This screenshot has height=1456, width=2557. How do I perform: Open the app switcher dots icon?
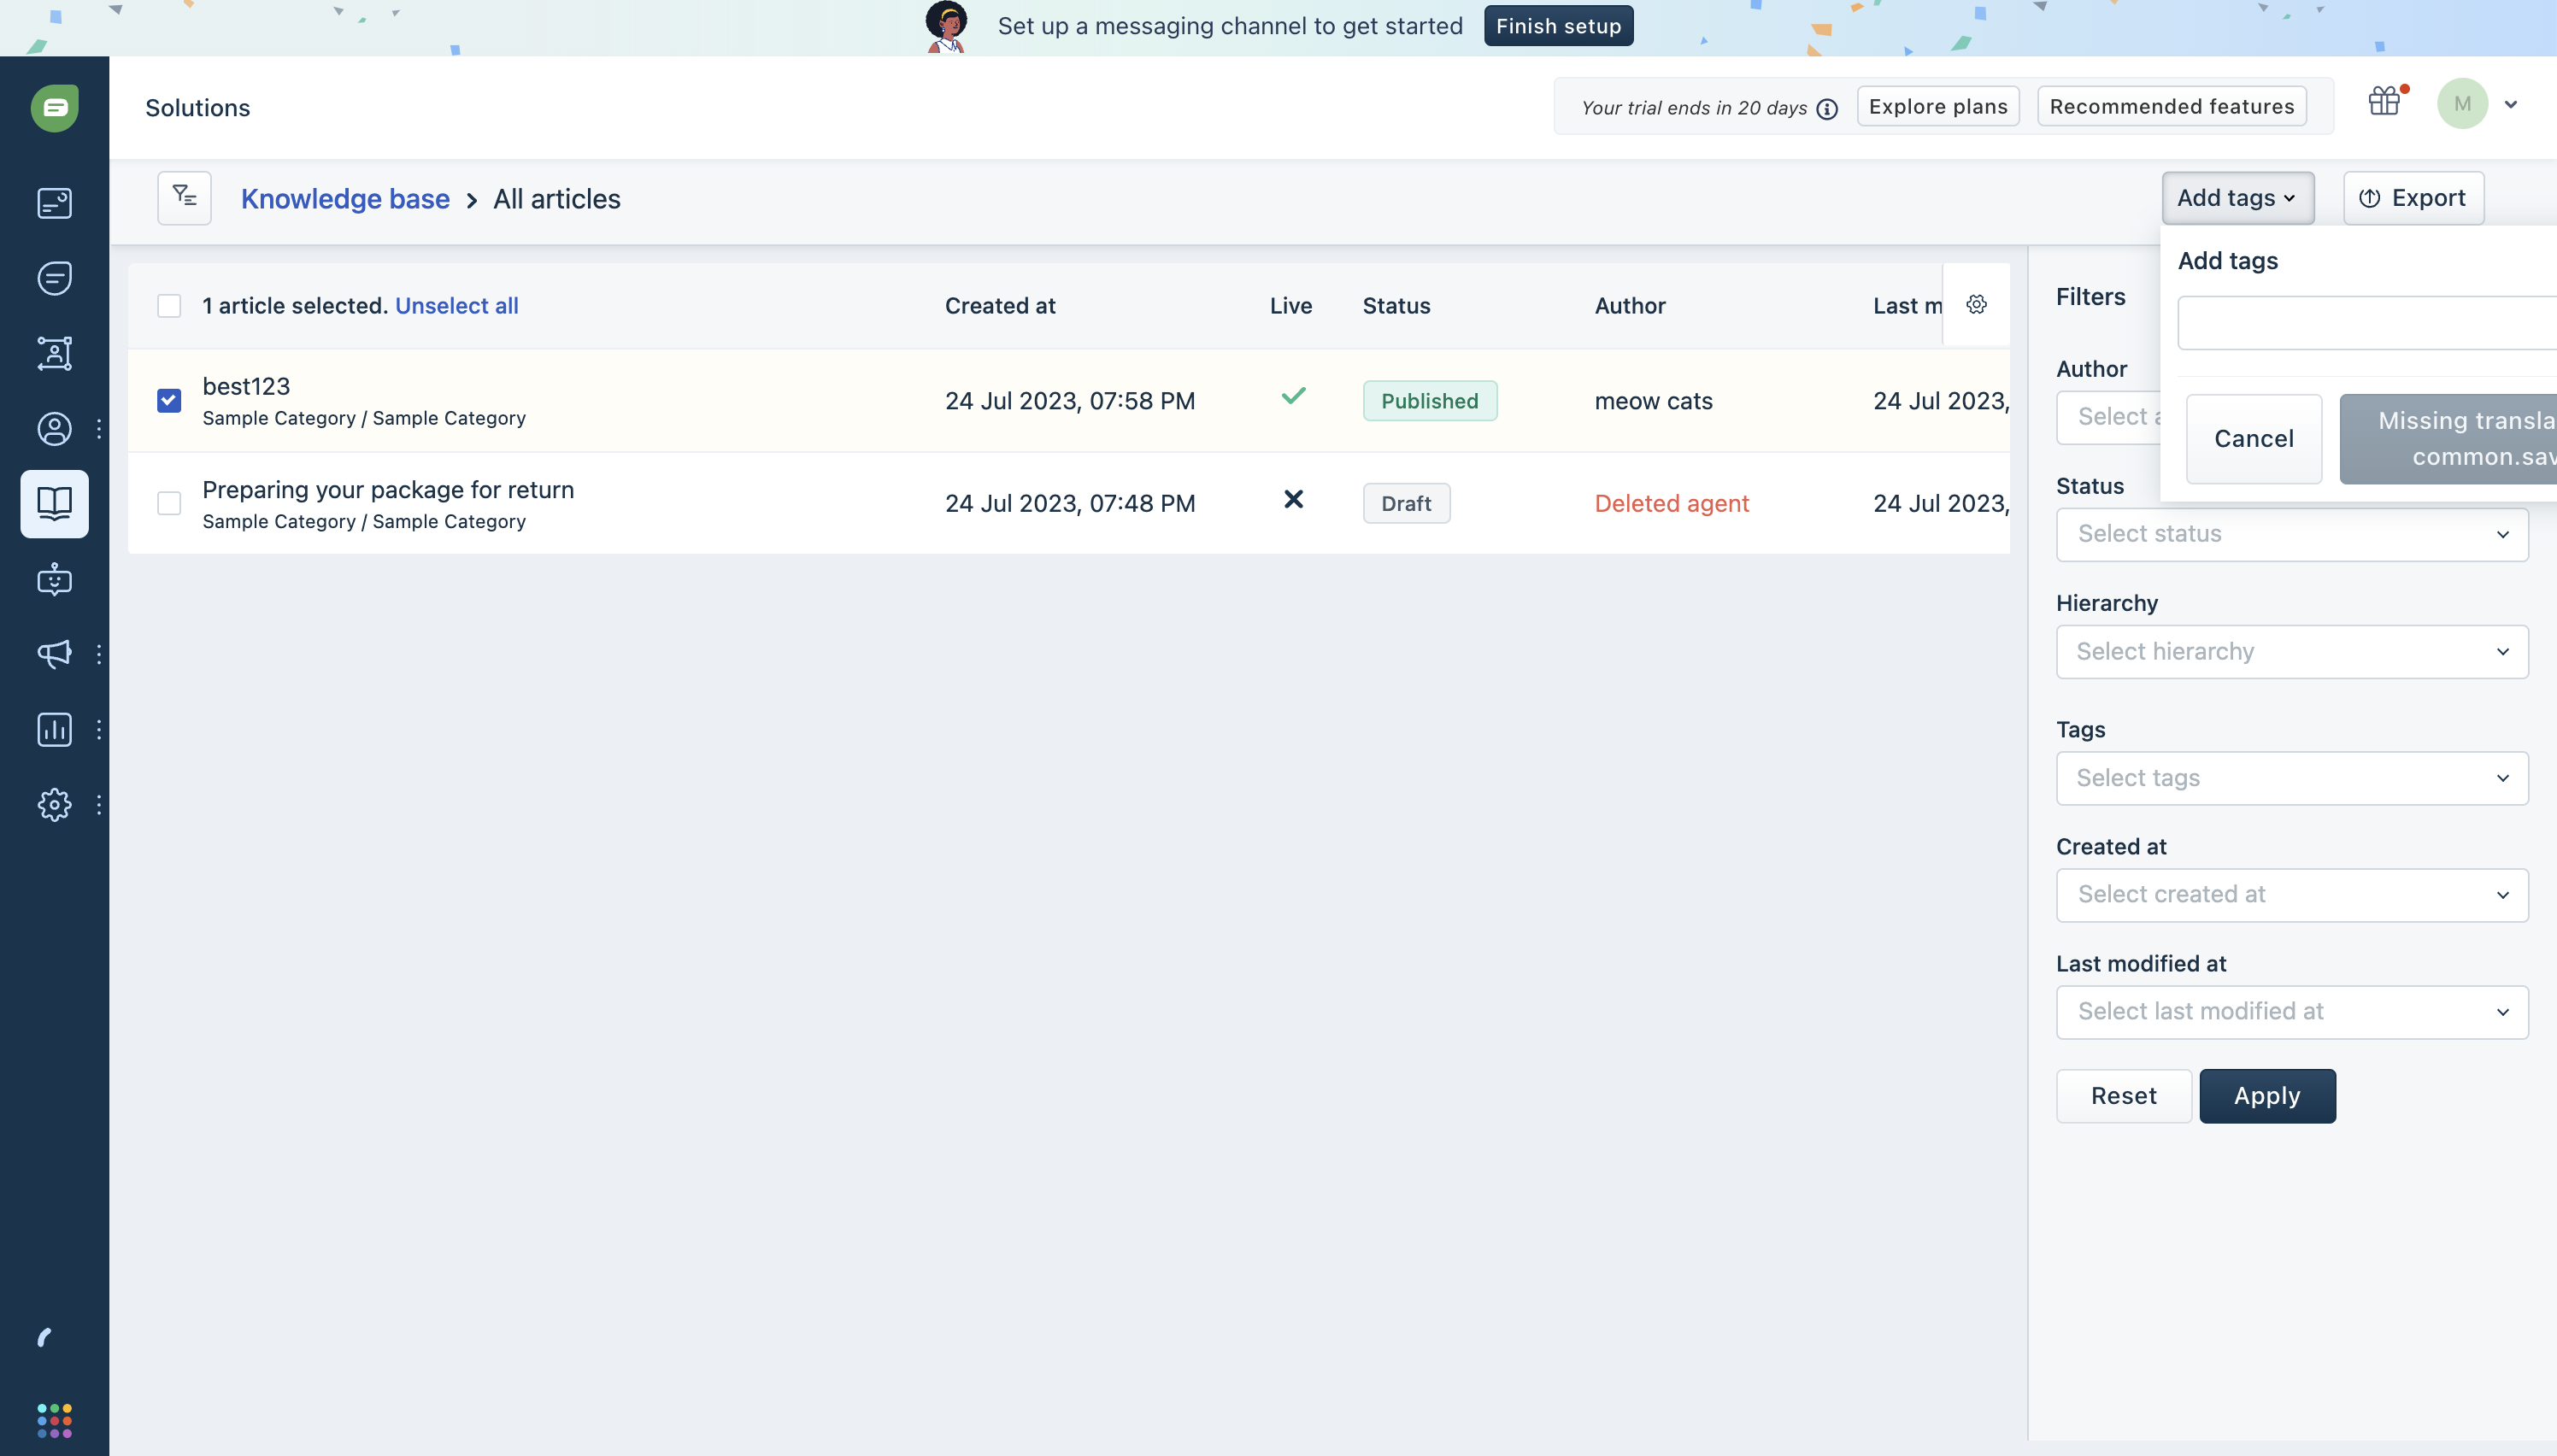[x=54, y=1420]
